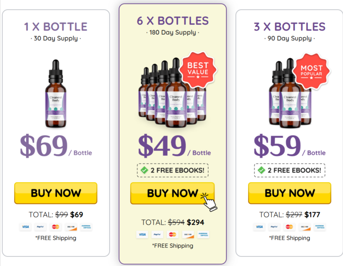The width and height of the screenshot is (343, 266).
Task: Click the hand cursor icon on the middle button
Action: [209, 202]
